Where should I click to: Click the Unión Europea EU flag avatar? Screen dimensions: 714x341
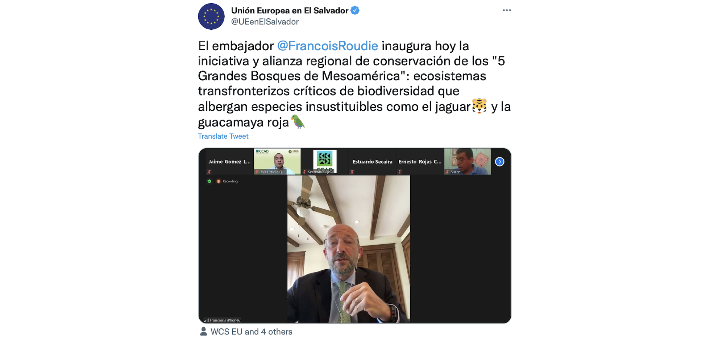211,16
